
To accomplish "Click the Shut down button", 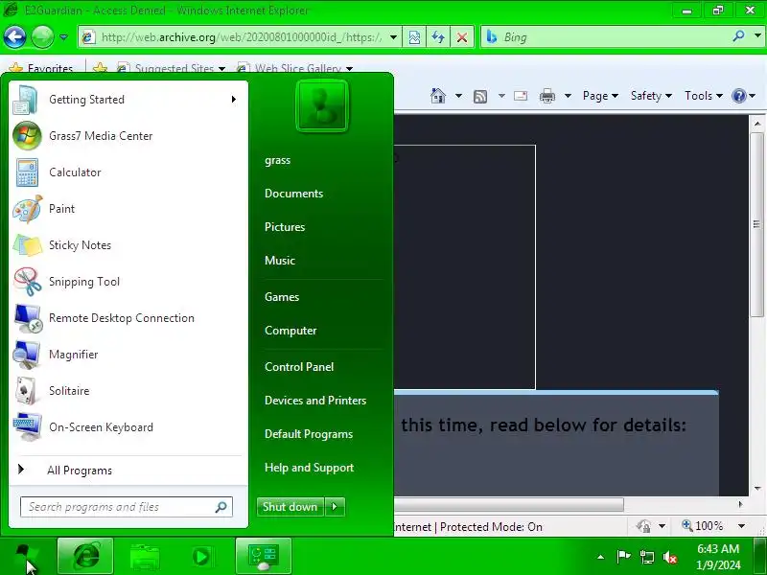I will 291,507.
